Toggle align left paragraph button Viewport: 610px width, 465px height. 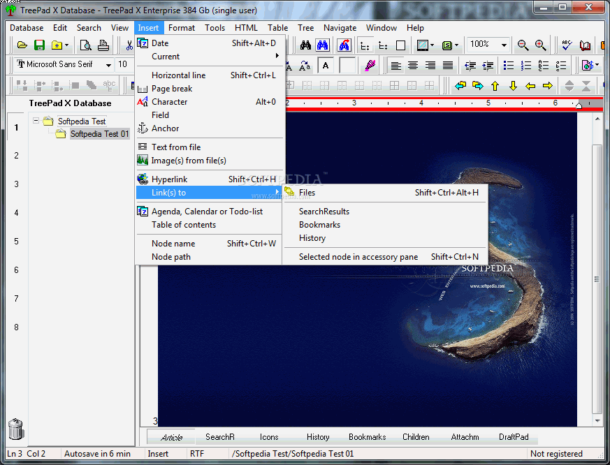click(x=395, y=66)
